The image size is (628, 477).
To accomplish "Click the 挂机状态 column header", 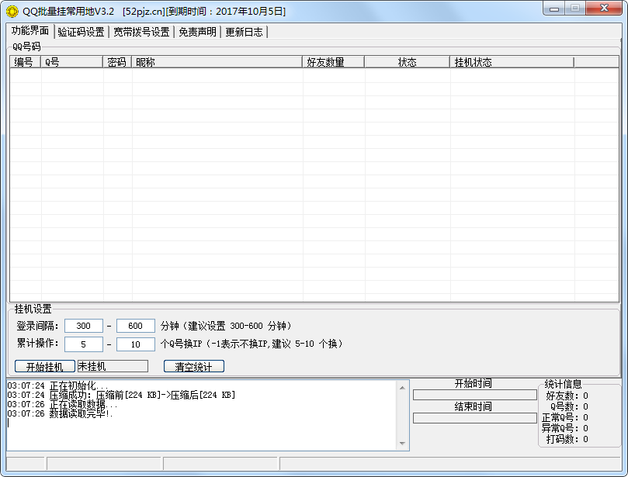I will click(x=512, y=62).
